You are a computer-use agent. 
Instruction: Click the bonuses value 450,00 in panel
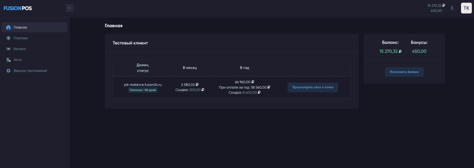click(x=419, y=51)
